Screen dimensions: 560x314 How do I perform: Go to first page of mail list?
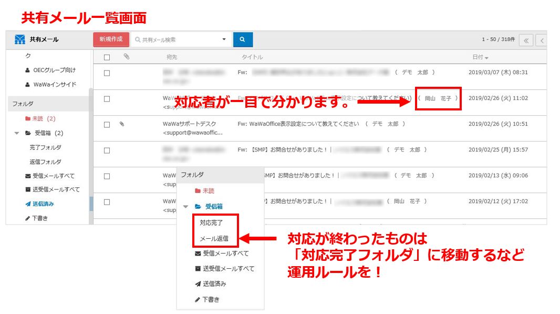[526, 40]
